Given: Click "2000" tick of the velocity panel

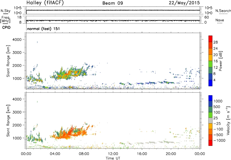Looking at the screenshot, I should tap(17, 125).
